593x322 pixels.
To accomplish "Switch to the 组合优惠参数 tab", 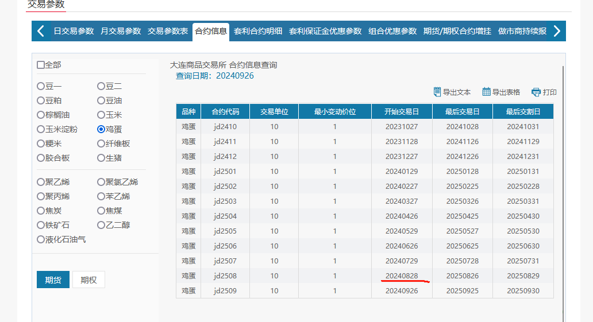I will pos(392,31).
